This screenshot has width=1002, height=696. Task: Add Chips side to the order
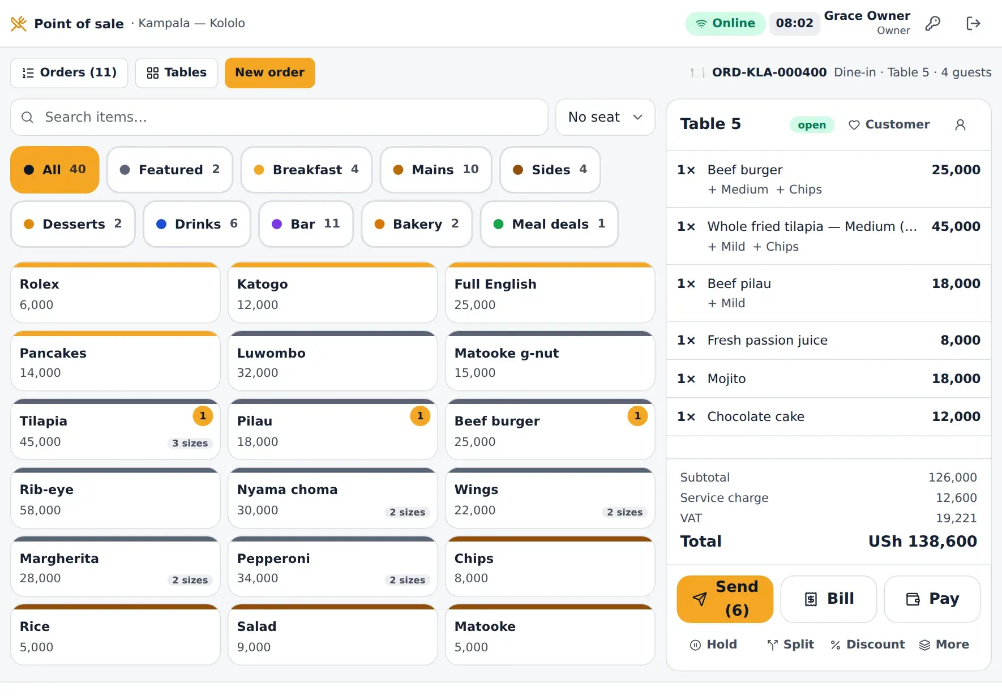pyautogui.click(x=550, y=566)
